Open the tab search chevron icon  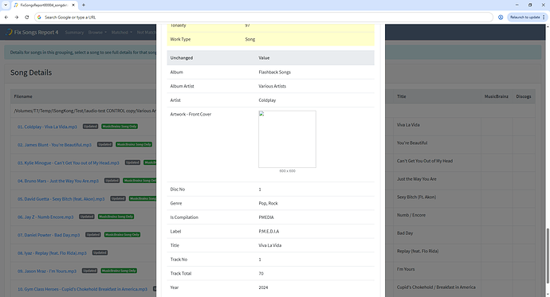click(6, 5)
